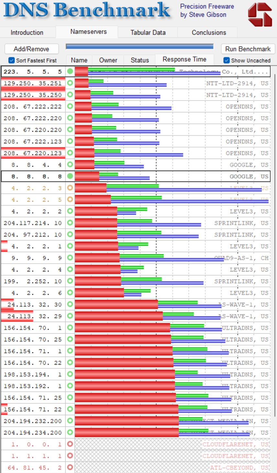
Task: Click SPRINTLINK label in 199.2.252.10 row
Action: click(x=241, y=281)
